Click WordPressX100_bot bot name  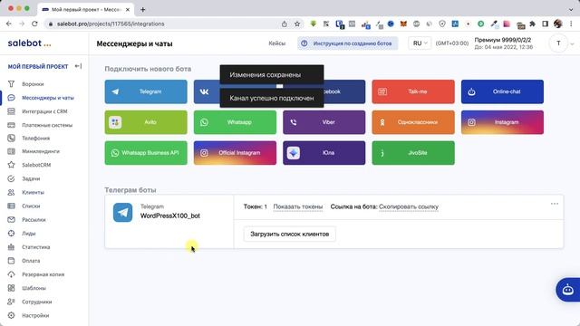click(170, 216)
